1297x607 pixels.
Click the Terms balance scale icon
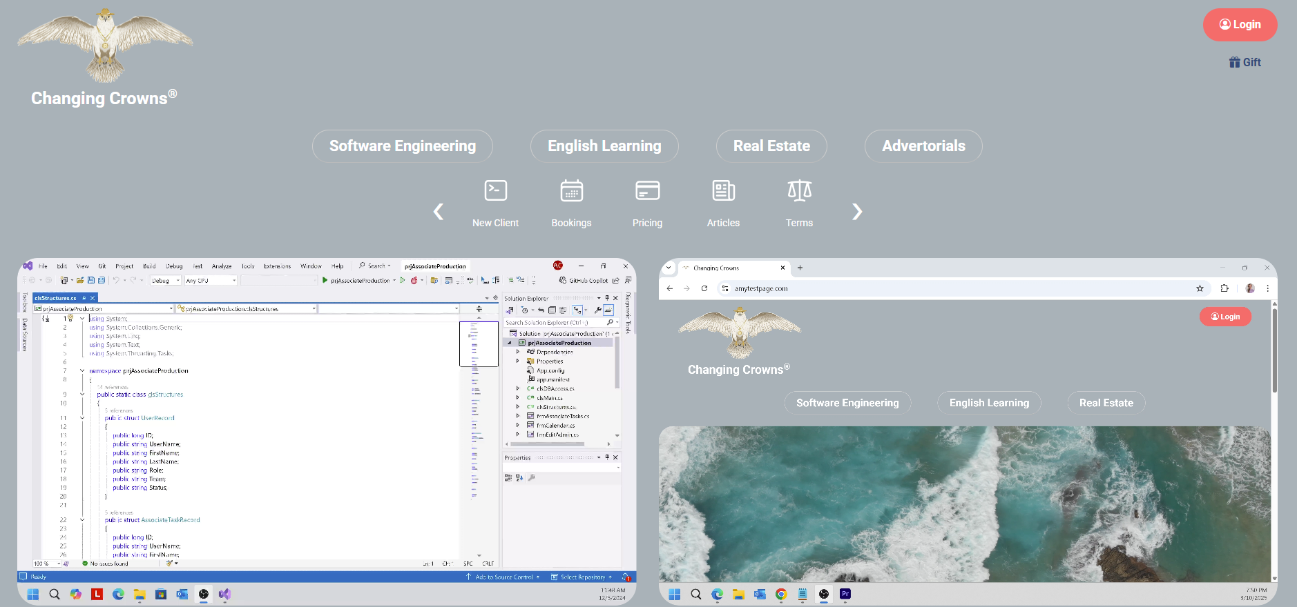(x=799, y=191)
